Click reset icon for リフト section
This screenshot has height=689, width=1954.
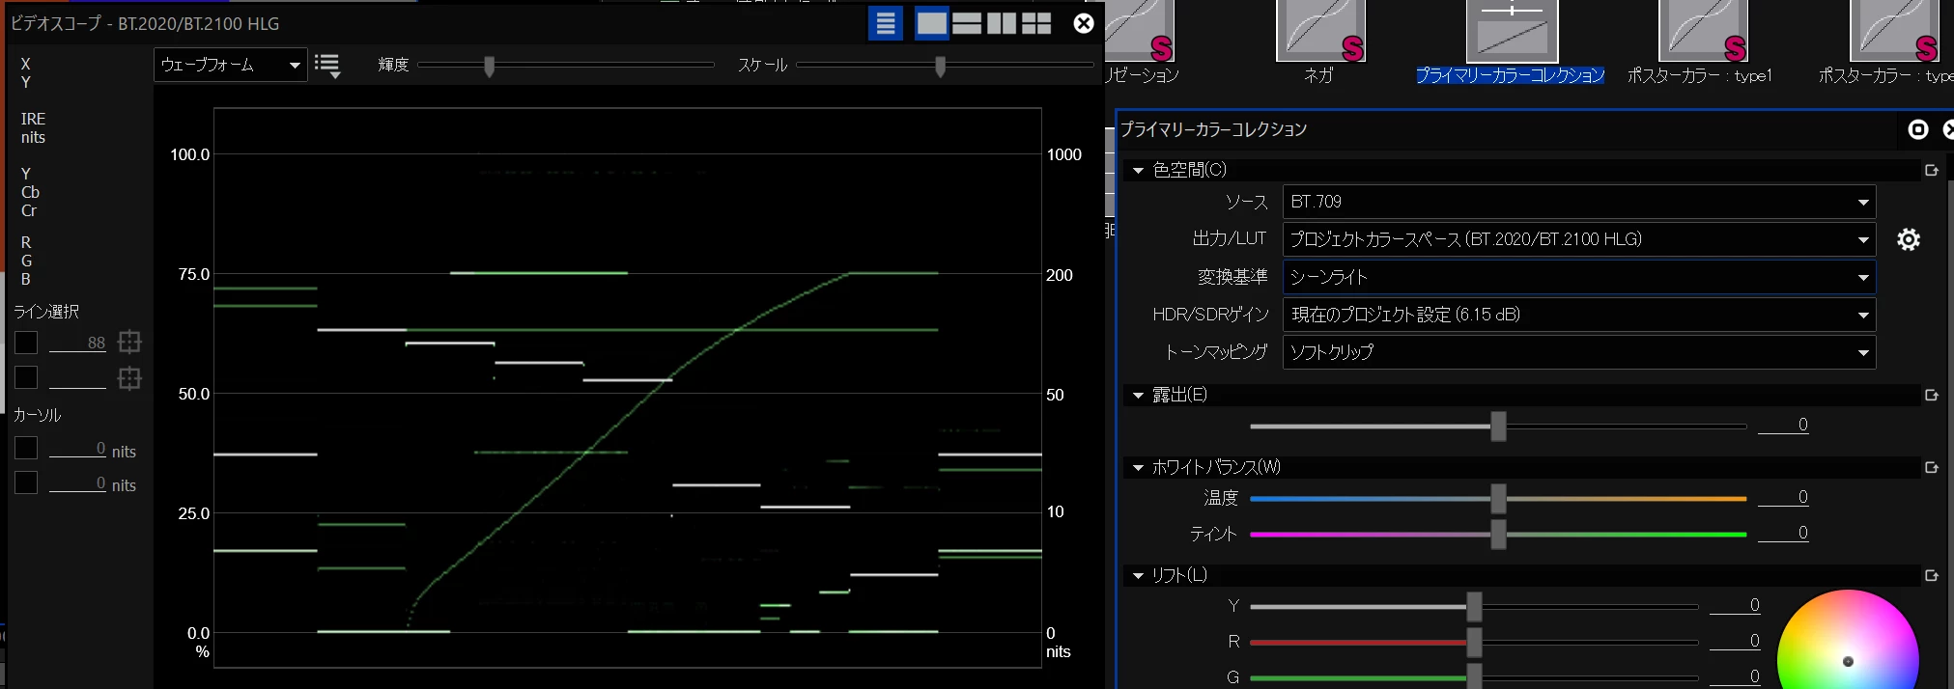pyautogui.click(x=1932, y=576)
